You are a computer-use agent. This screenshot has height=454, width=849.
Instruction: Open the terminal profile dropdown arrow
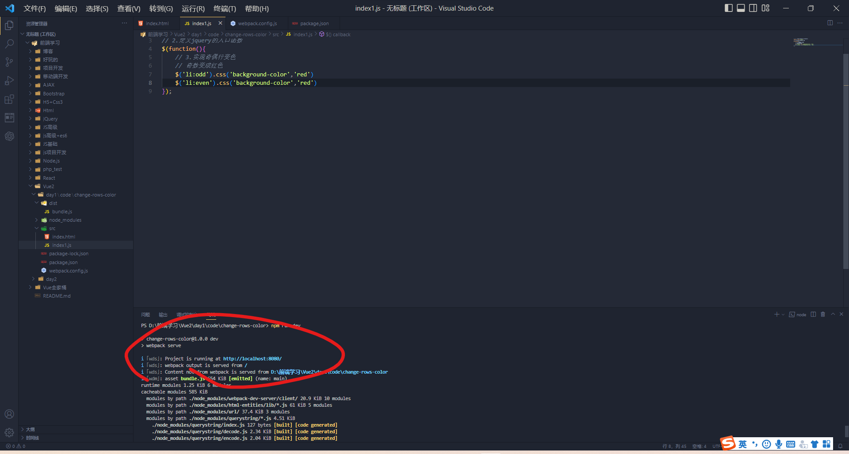pos(784,314)
